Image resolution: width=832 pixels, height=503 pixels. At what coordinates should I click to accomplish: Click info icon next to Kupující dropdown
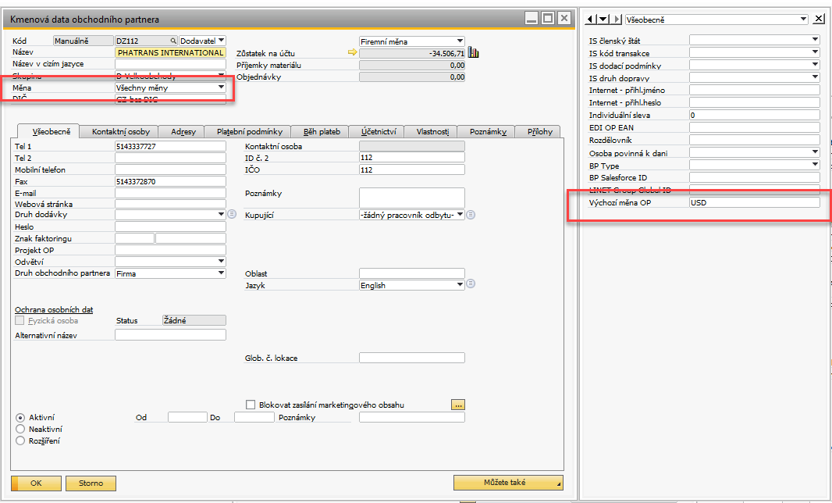pyautogui.click(x=471, y=215)
